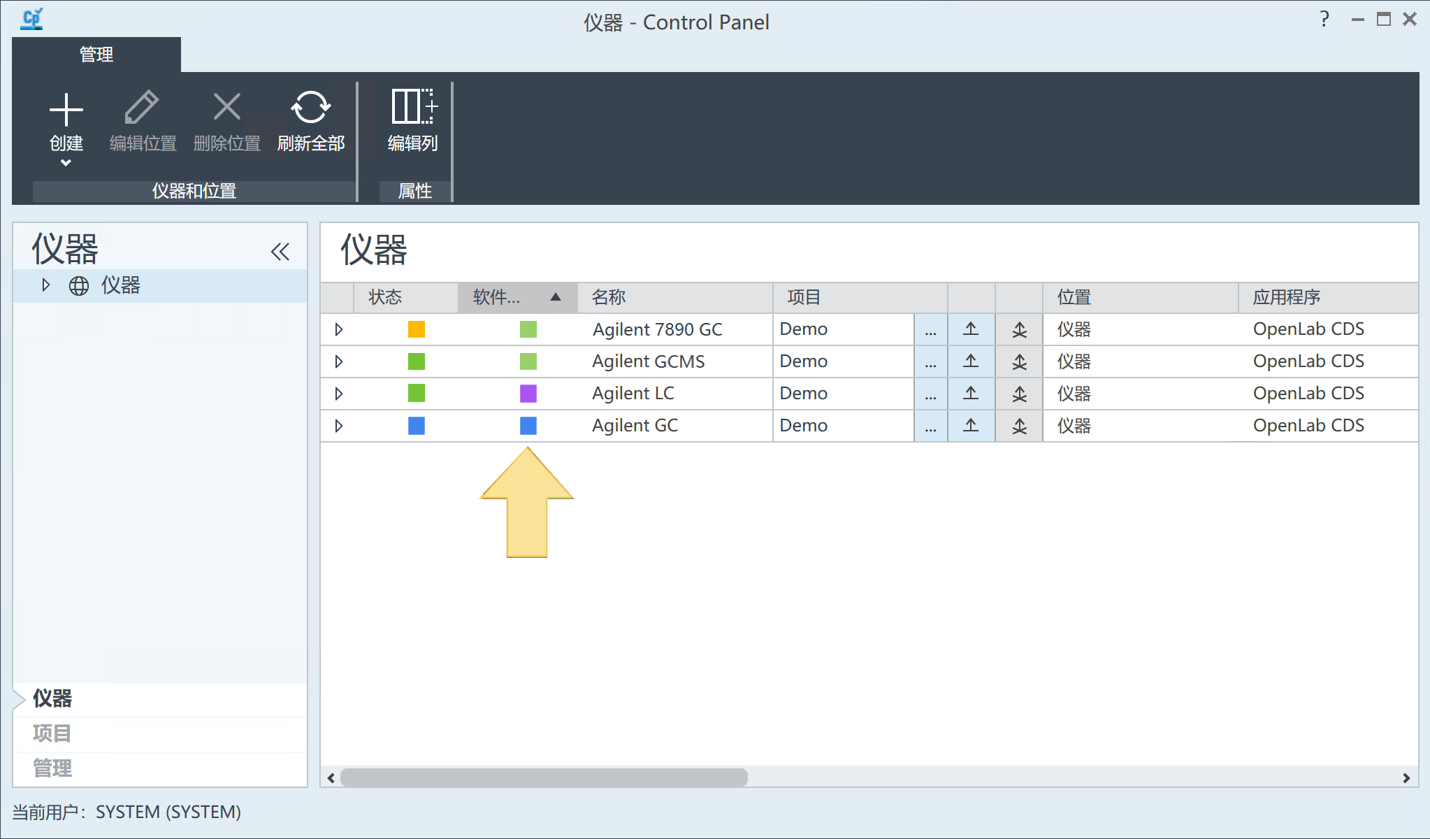Click the Control Panel app icon

click(32, 19)
